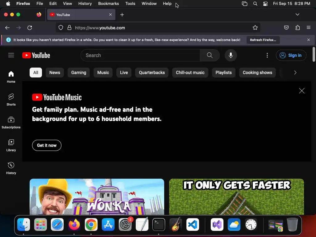Image resolution: width=316 pixels, height=237 pixels.
Task: Open the View menu
Action: tap(67, 4)
